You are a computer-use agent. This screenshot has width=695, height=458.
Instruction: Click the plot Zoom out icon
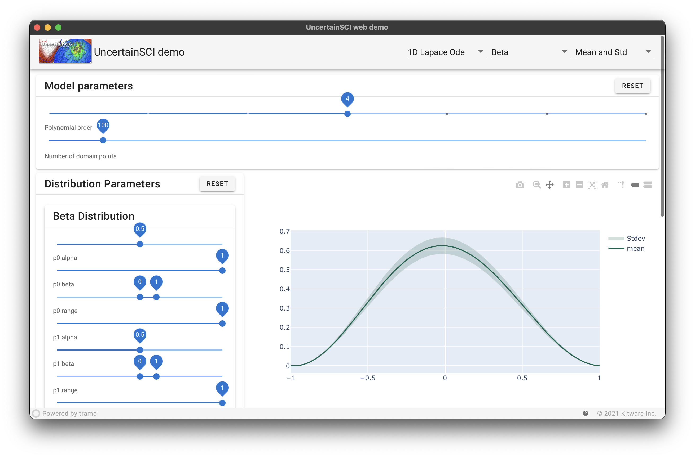[579, 185]
